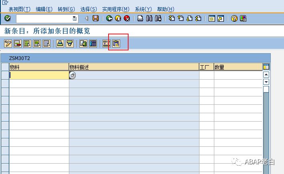Click select-all corner box of table
The height and width of the screenshot is (174, 284).
pos(5,67)
